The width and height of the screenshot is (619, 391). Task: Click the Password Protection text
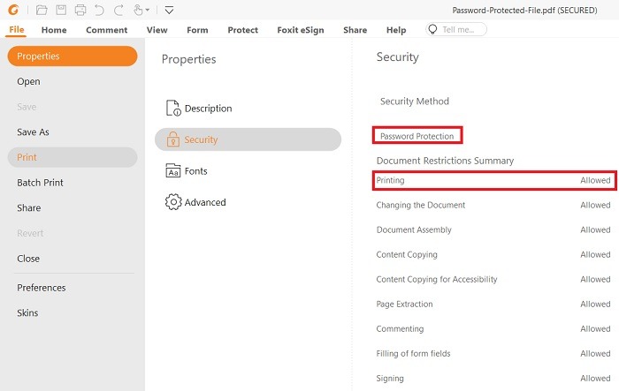pyautogui.click(x=416, y=136)
